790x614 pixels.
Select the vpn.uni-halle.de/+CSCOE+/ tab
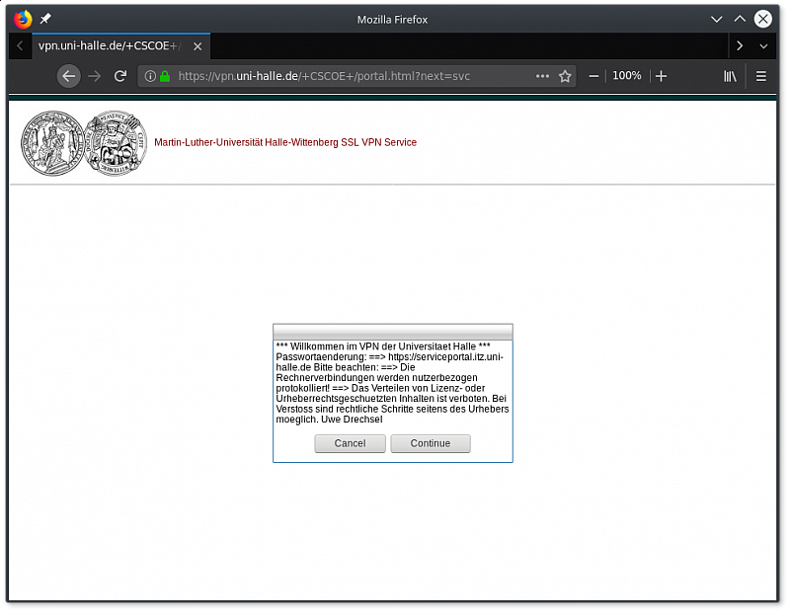pos(120,45)
